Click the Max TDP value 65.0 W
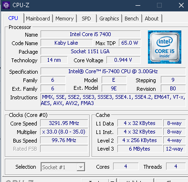 tap(130, 43)
